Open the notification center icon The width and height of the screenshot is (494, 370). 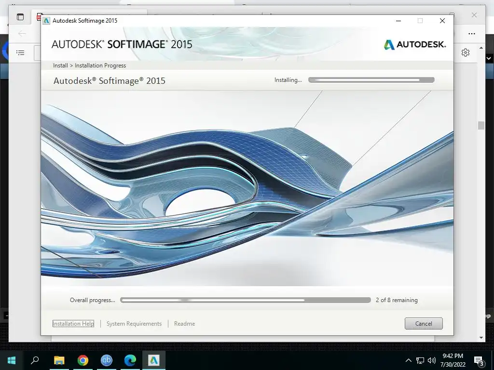coord(479,361)
